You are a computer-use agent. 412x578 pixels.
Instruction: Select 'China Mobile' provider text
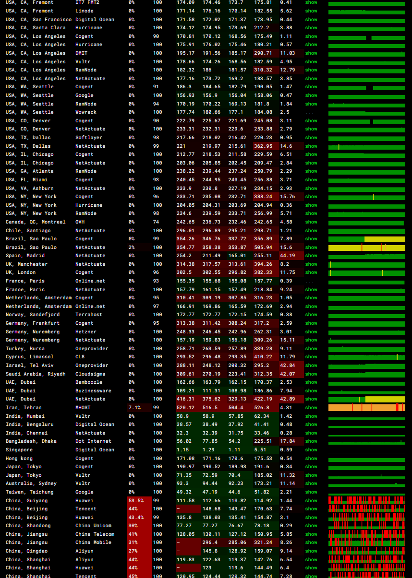pos(93,543)
